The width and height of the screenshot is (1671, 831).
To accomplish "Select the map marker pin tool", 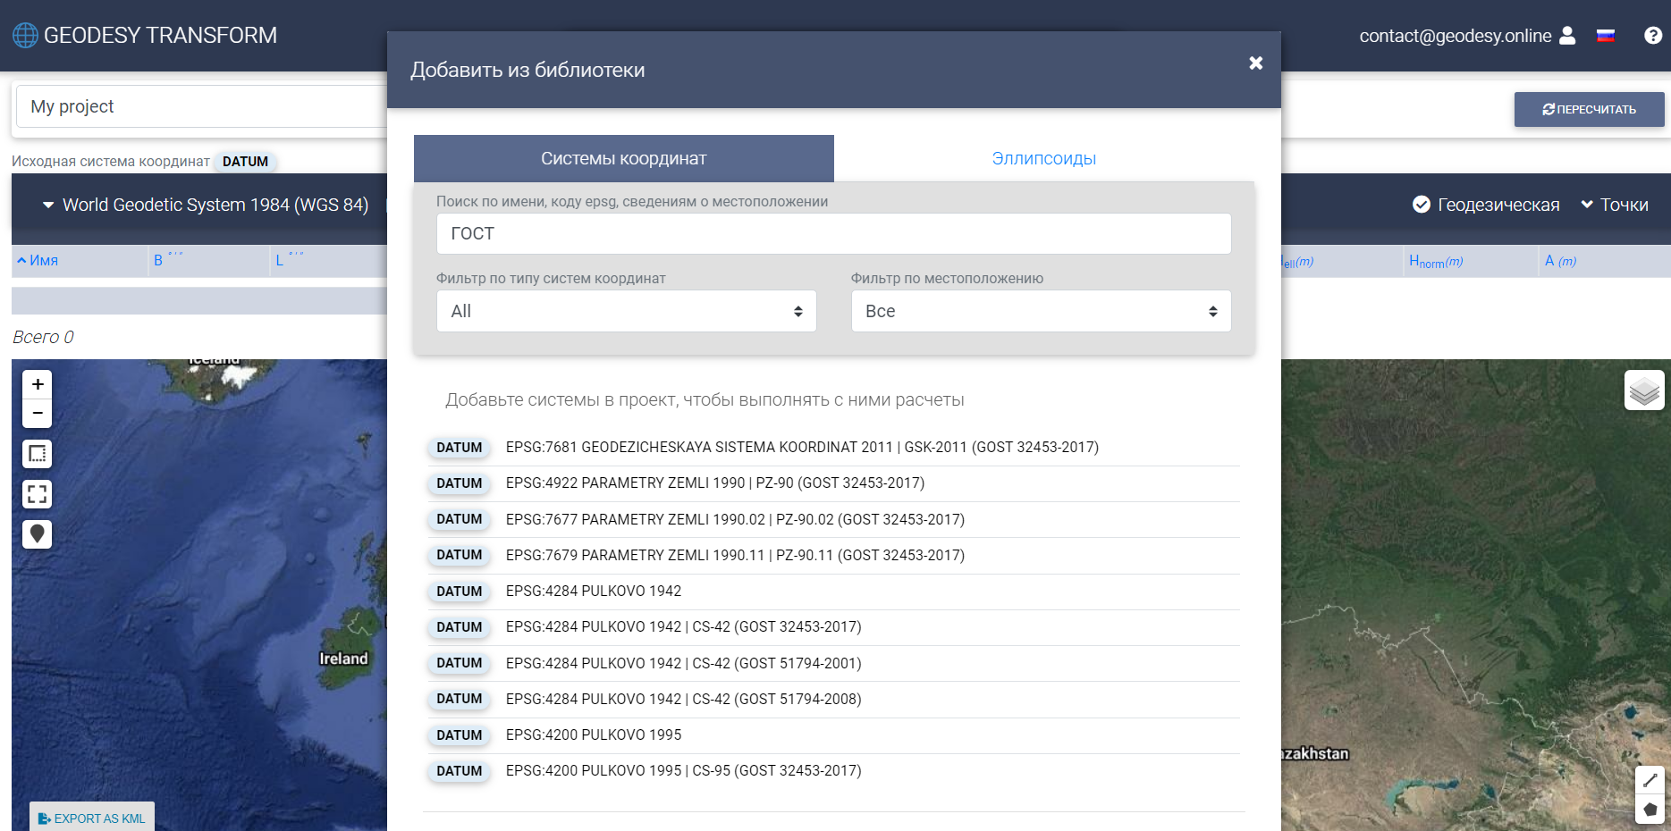I will [38, 534].
